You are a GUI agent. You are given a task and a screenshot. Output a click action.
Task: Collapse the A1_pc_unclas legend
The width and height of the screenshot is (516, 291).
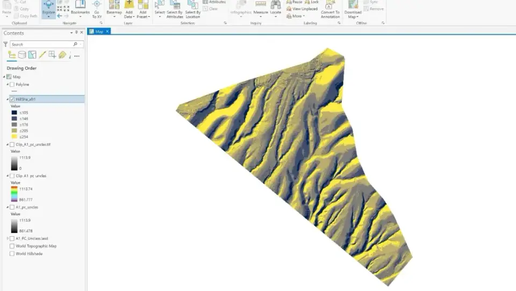click(8, 207)
